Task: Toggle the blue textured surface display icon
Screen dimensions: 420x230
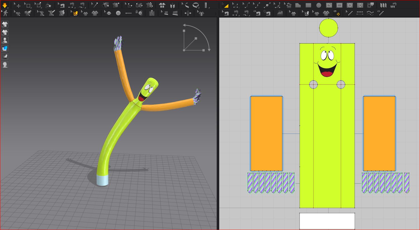Action: (5, 49)
